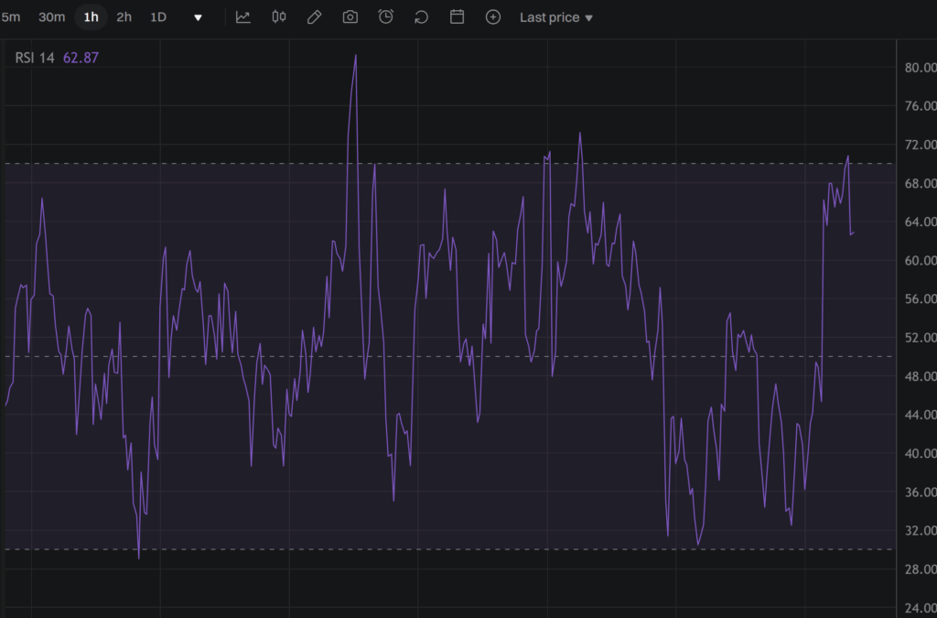
Task: Switch to the 1D timeframe
Action: click(x=157, y=16)
